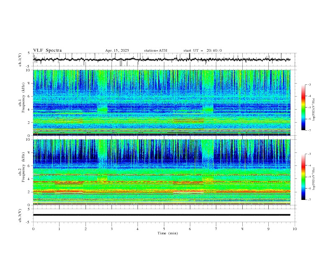332x257 pixels.
Task: Click the "9" tick on the Time axis
Action: point(268,229)
